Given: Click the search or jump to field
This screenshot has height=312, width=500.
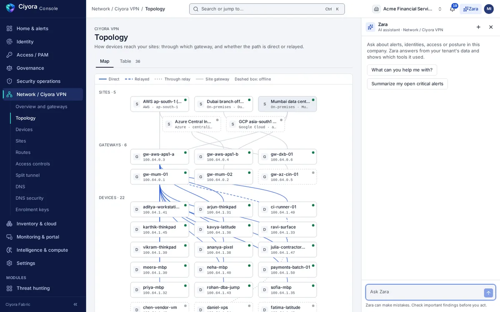Looking at the screenshot, I should coord(267,9).
